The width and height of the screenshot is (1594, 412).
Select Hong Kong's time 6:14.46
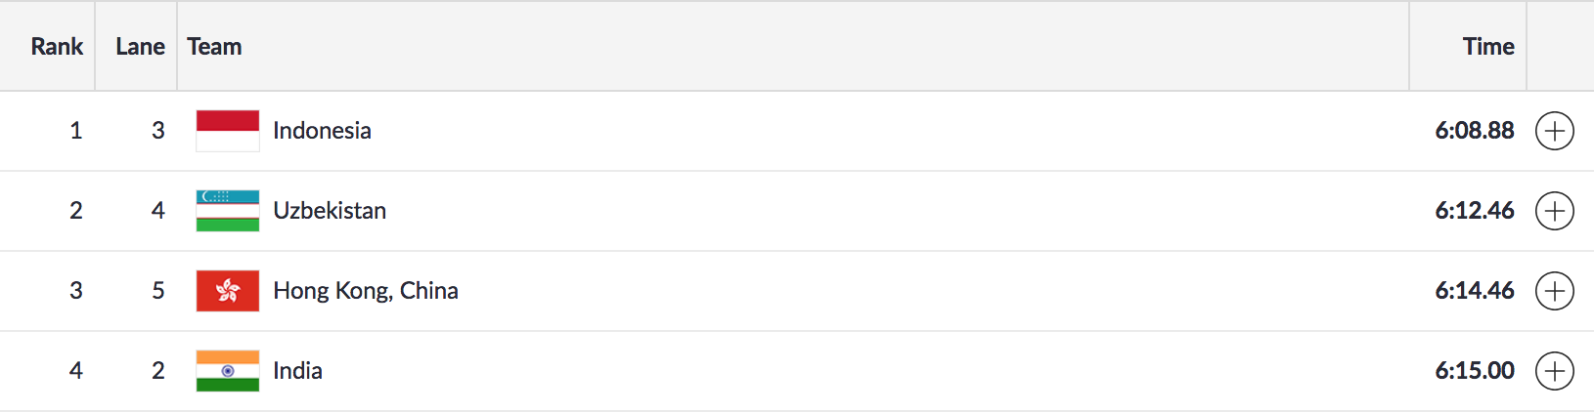click(1474, 291)
